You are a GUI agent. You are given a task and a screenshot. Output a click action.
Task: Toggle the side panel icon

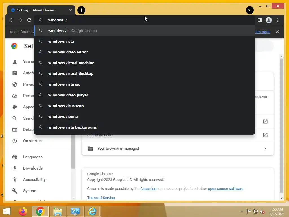[260, 20]
